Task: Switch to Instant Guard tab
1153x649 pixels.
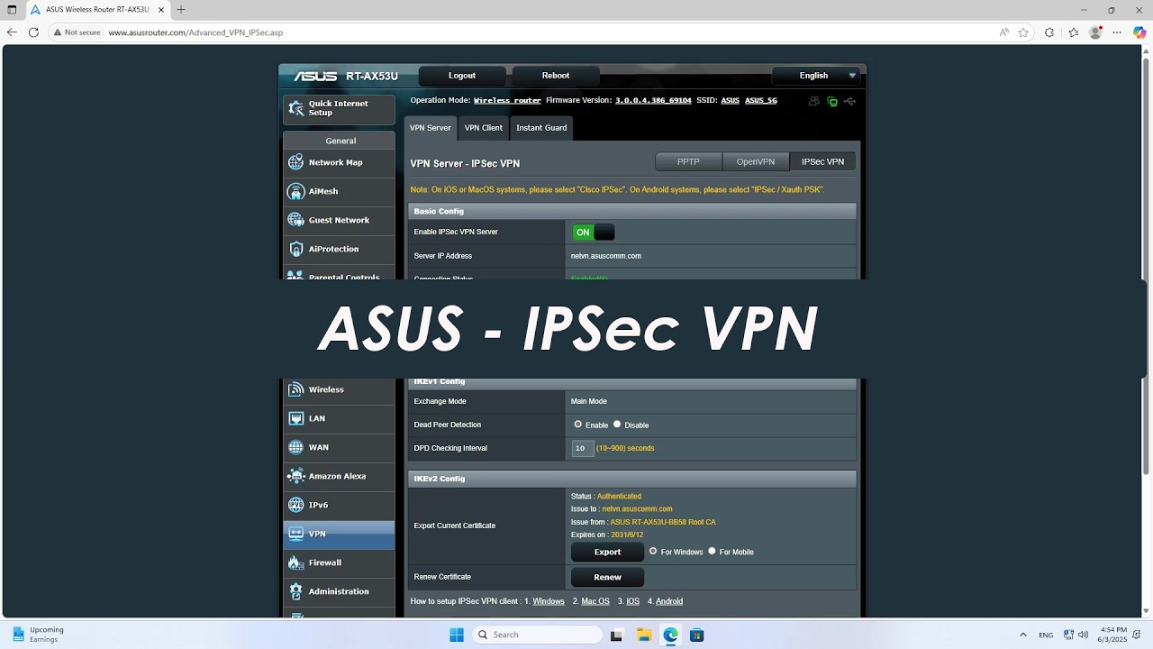Action: (541, 128)
